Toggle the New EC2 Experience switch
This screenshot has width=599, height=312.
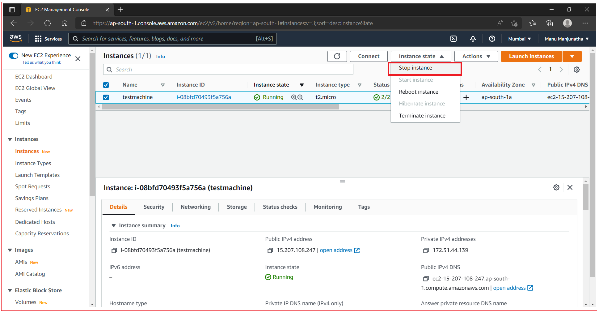(14, 56)
